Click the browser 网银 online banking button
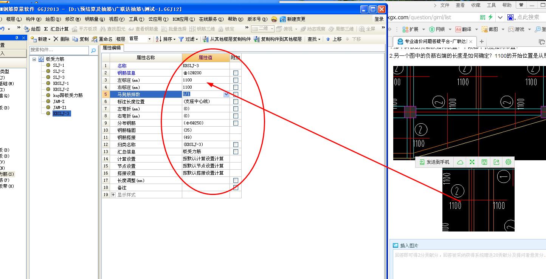Screen dimensions: 546x279 point(437,29)
